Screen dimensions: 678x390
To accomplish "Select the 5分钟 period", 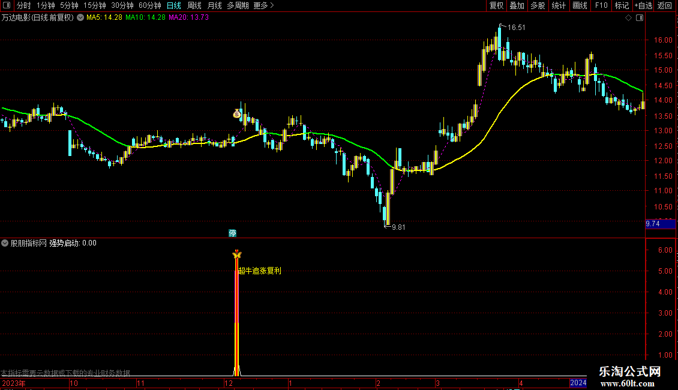I will pos(69,5).
